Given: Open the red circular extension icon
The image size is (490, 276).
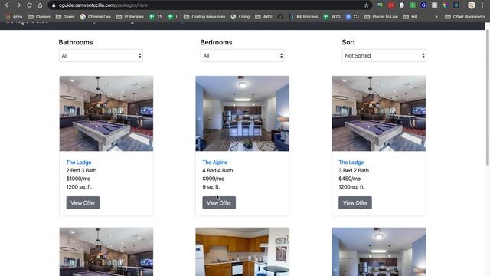Looking at the screenshot, I should pyautogui.click(x=391, y=5).
